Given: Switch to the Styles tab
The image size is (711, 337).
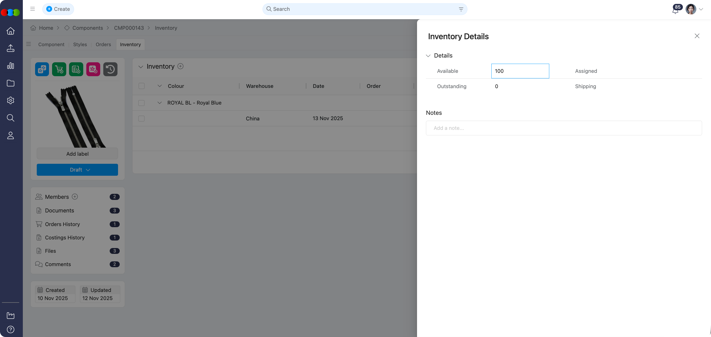Looking at the screenshot, I should (80, 44).
